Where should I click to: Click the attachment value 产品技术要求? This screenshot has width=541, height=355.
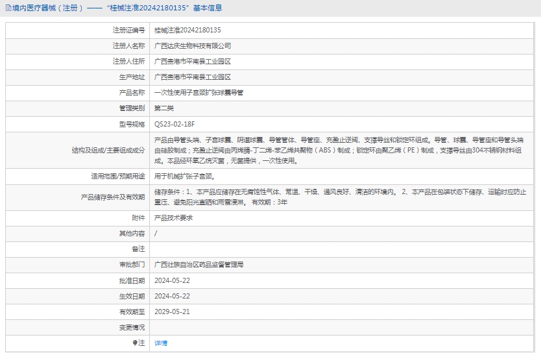pos(173,218)
